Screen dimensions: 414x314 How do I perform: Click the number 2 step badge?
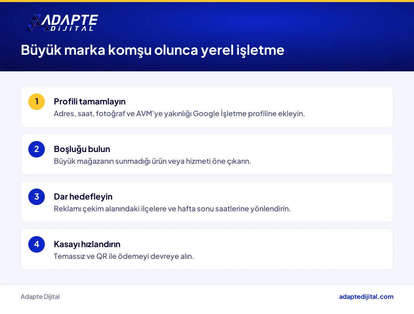[37, 149]
